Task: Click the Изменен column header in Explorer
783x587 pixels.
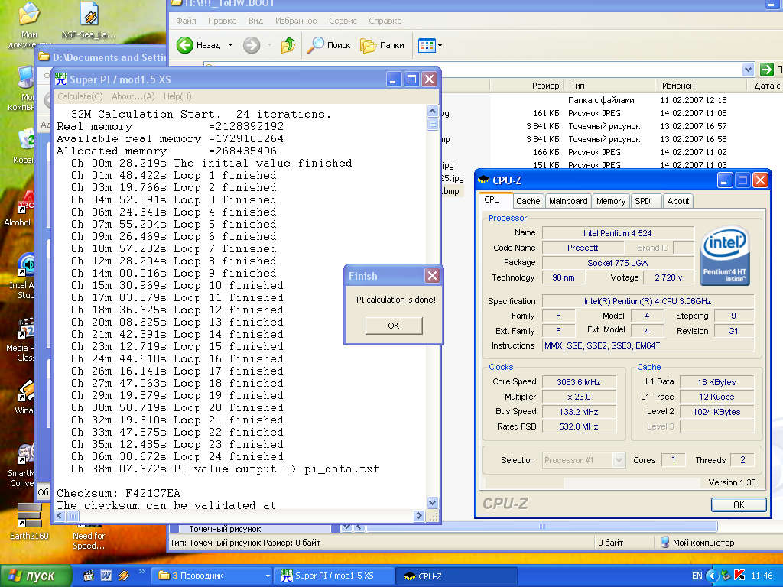Action: [702, 86]
